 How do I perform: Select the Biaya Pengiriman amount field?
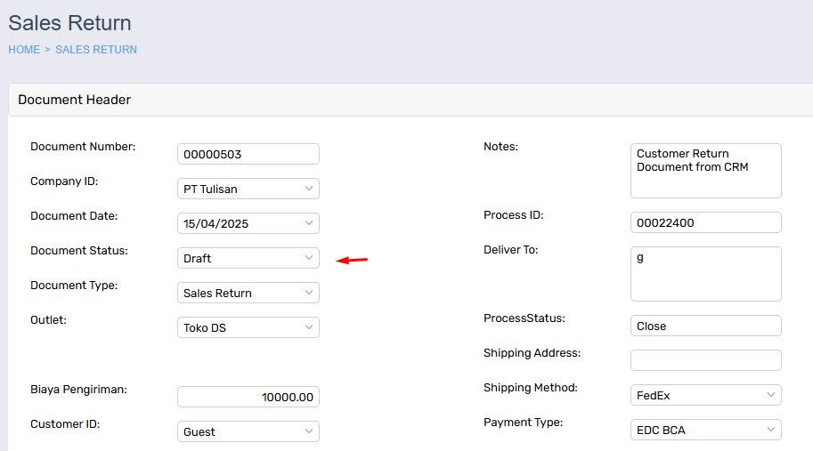[x=248, y=397]
